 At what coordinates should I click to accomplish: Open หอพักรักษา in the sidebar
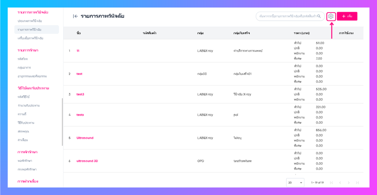[25, 161]
